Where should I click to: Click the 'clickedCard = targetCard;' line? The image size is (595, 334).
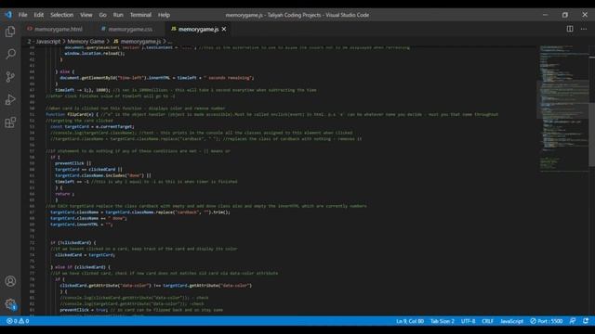tap(85, 255)
